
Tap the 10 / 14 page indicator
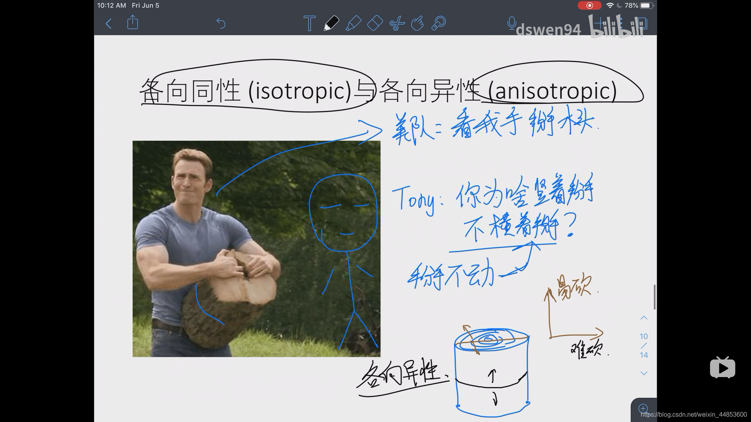(644, 345)
